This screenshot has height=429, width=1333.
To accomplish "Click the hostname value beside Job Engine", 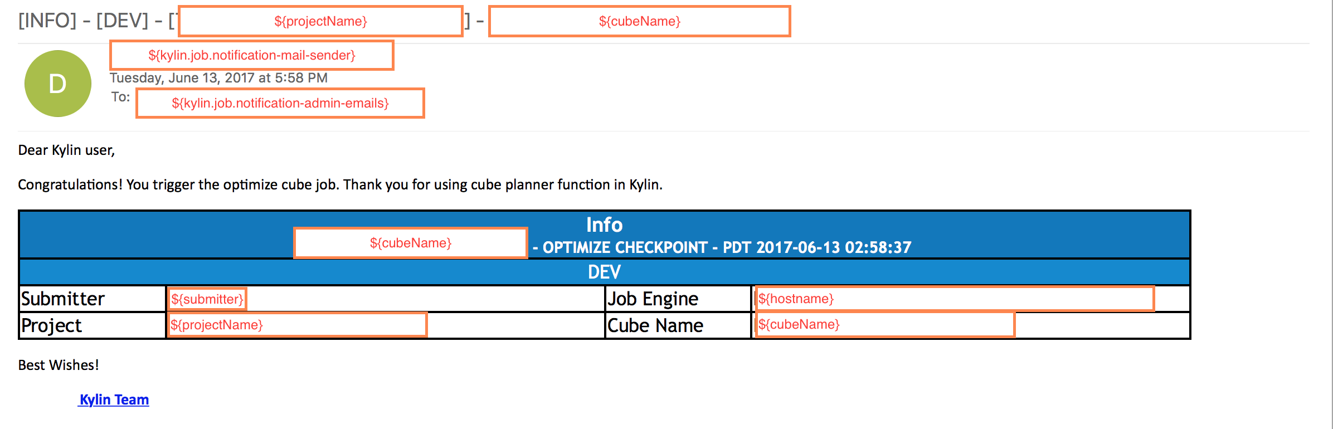I will tap(796, 299).
